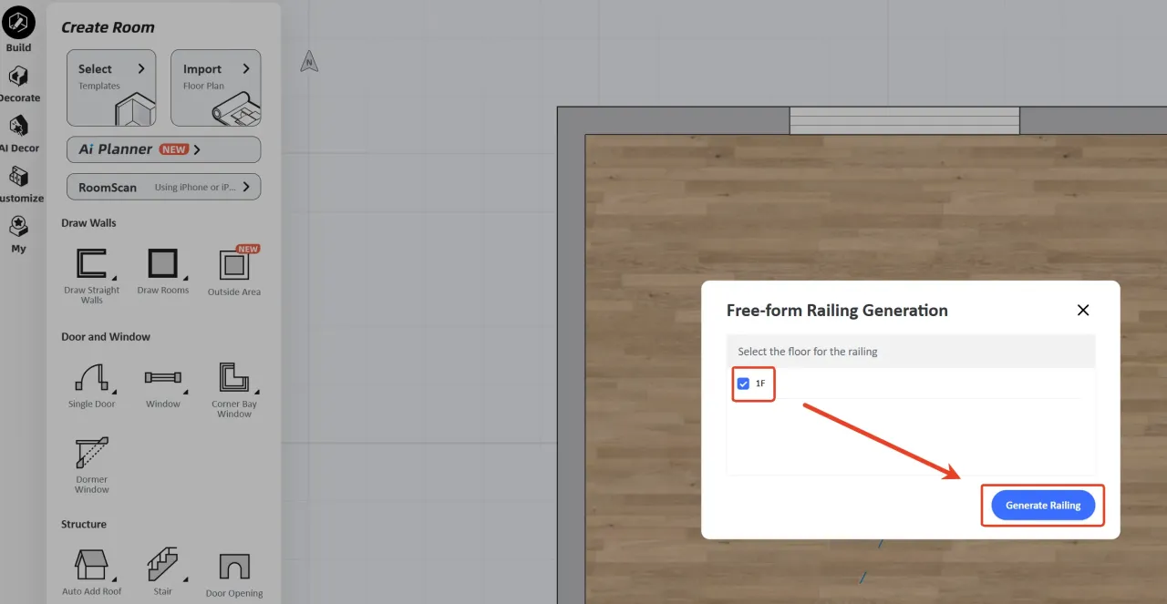Viewport: 1167px width, 604px height.
Task: Select the Stair structure tool
Action: [x=162, y=566]
